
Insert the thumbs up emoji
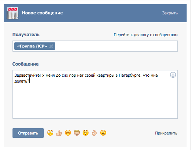click(x=59, y=133)
